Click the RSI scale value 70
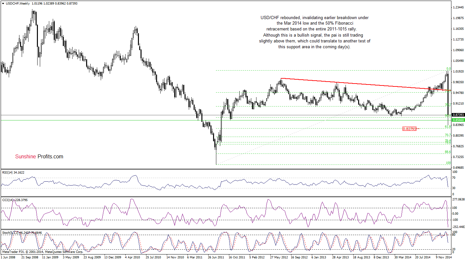The height and width of the screenshot is (260, 465). click(454, 178)
